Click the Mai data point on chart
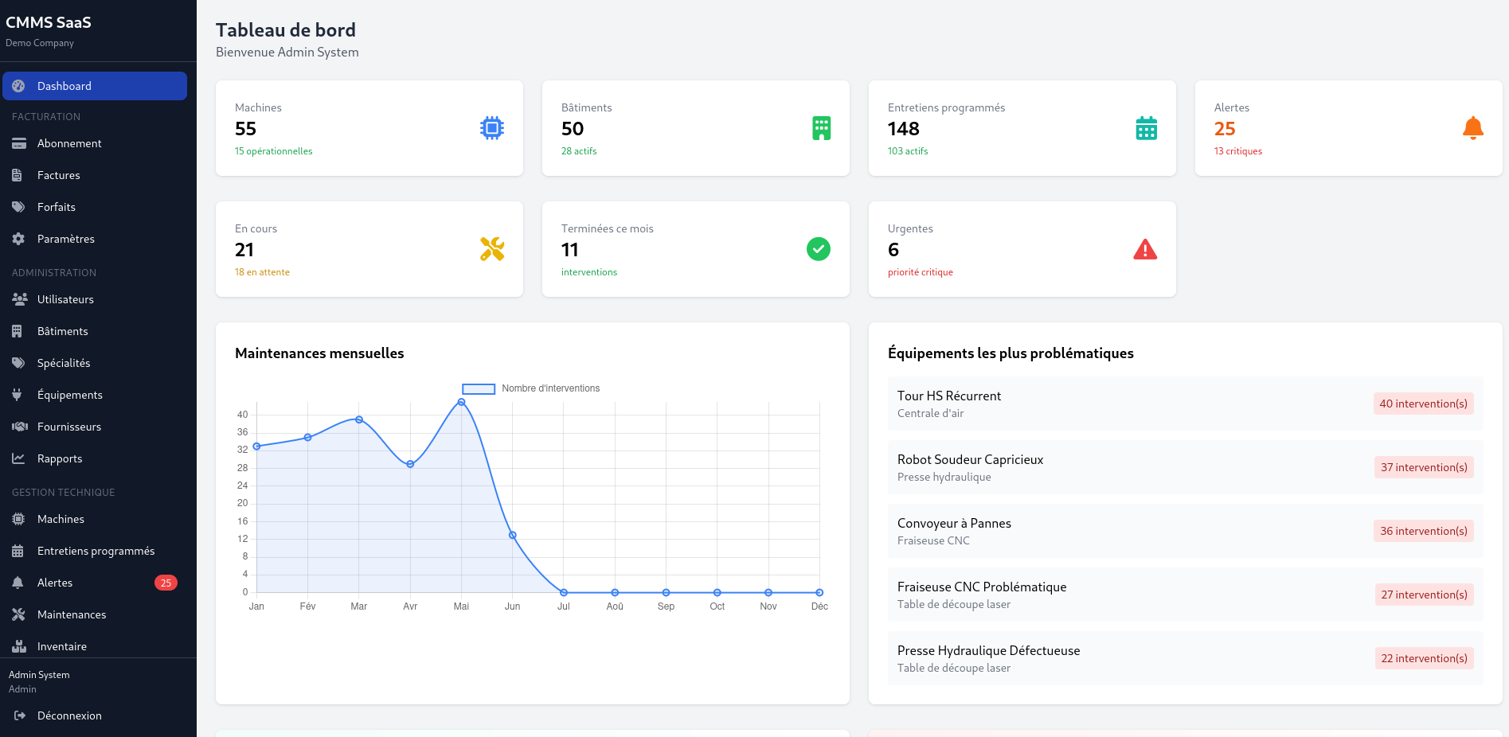 click(461, 402)
